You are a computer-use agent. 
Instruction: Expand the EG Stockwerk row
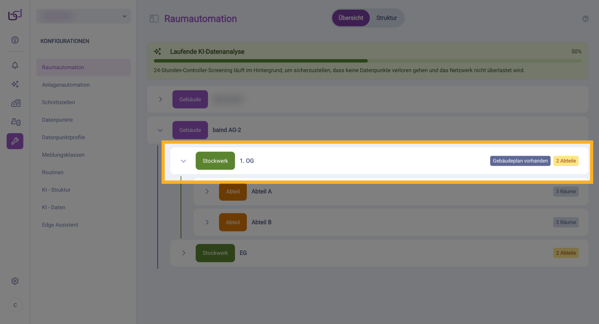[184, 253]
